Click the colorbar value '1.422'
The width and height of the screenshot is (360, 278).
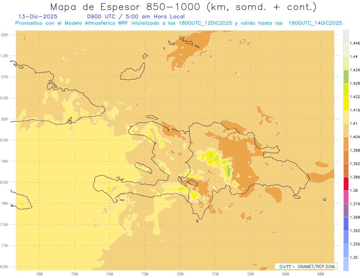(355, 97)
